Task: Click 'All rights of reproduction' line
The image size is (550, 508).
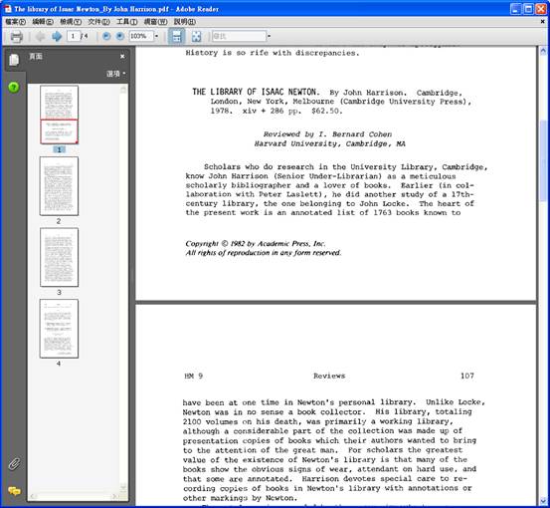Action: click(x=264, y=253)
